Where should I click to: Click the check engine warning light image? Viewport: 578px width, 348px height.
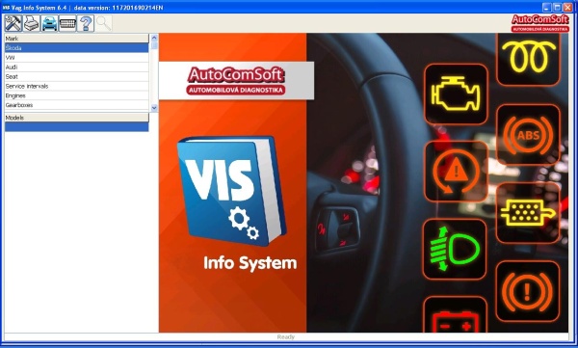[x=456, y=94]
